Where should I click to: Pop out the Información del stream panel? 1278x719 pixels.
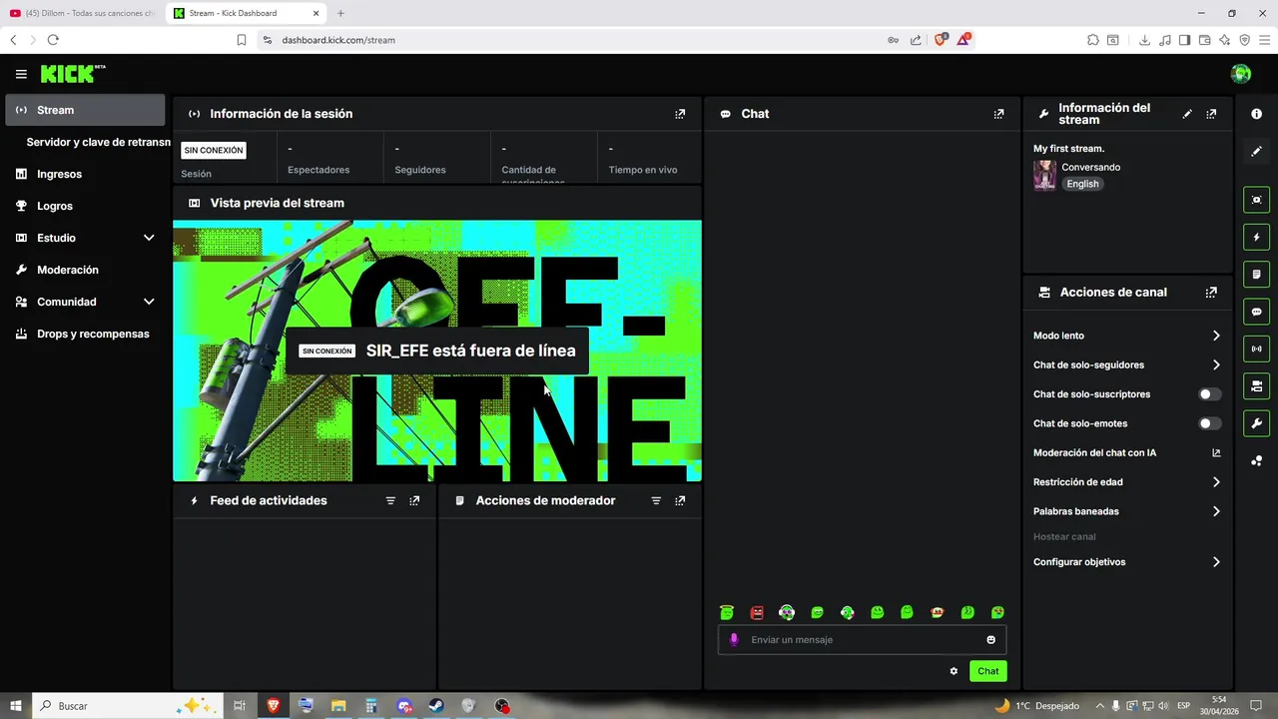click(1211, 114)
